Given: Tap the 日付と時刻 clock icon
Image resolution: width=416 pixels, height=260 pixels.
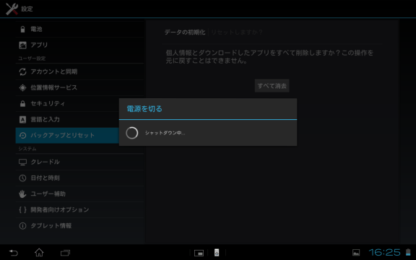Looking at the screenshot, I should coord(22,178).
